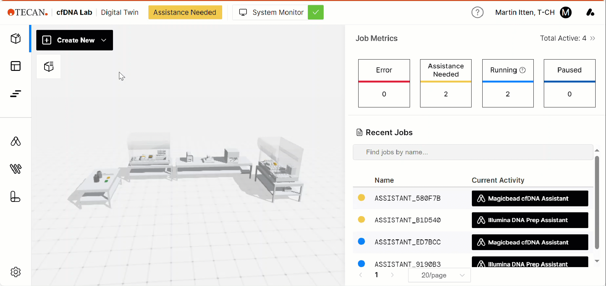
Task: Open the Assistants icon in left sidebar
Action: [x=15, y=141]
